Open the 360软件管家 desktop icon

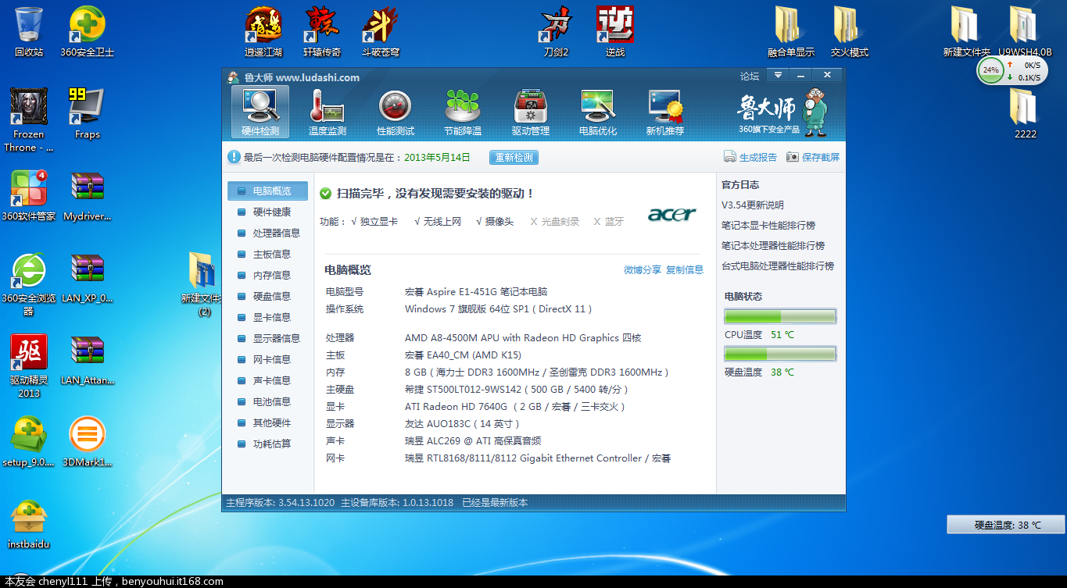pos(29,195)
